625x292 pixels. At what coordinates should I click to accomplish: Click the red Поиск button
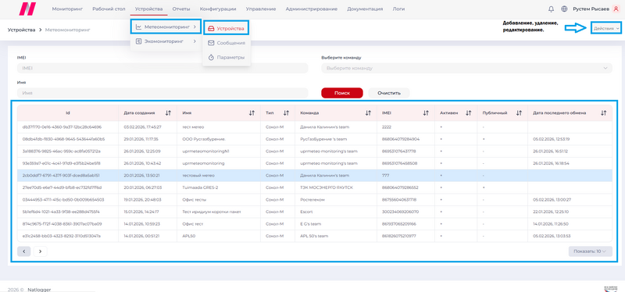pyautogui.click(x=342, y=93)
